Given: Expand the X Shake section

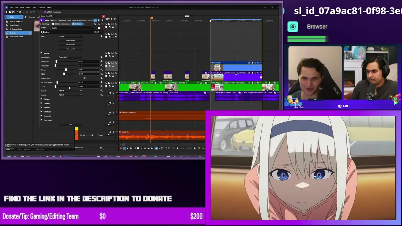Looking at the screenshot, I should [41, 99].
